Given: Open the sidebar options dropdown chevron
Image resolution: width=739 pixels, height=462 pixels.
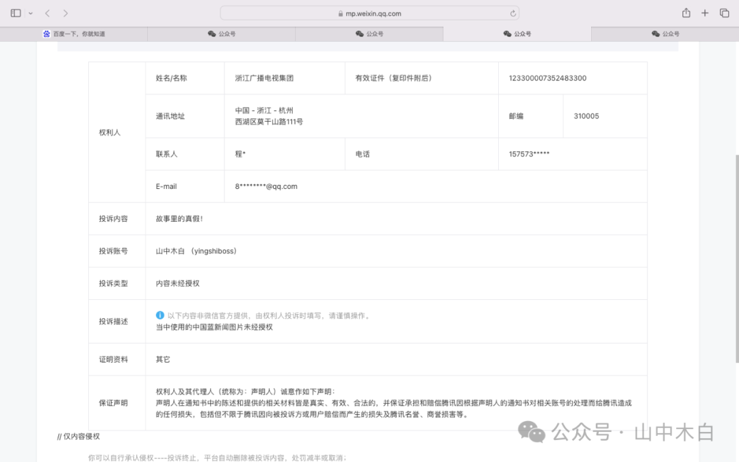Looking at the screenshot, I should (x=31, y=13).
